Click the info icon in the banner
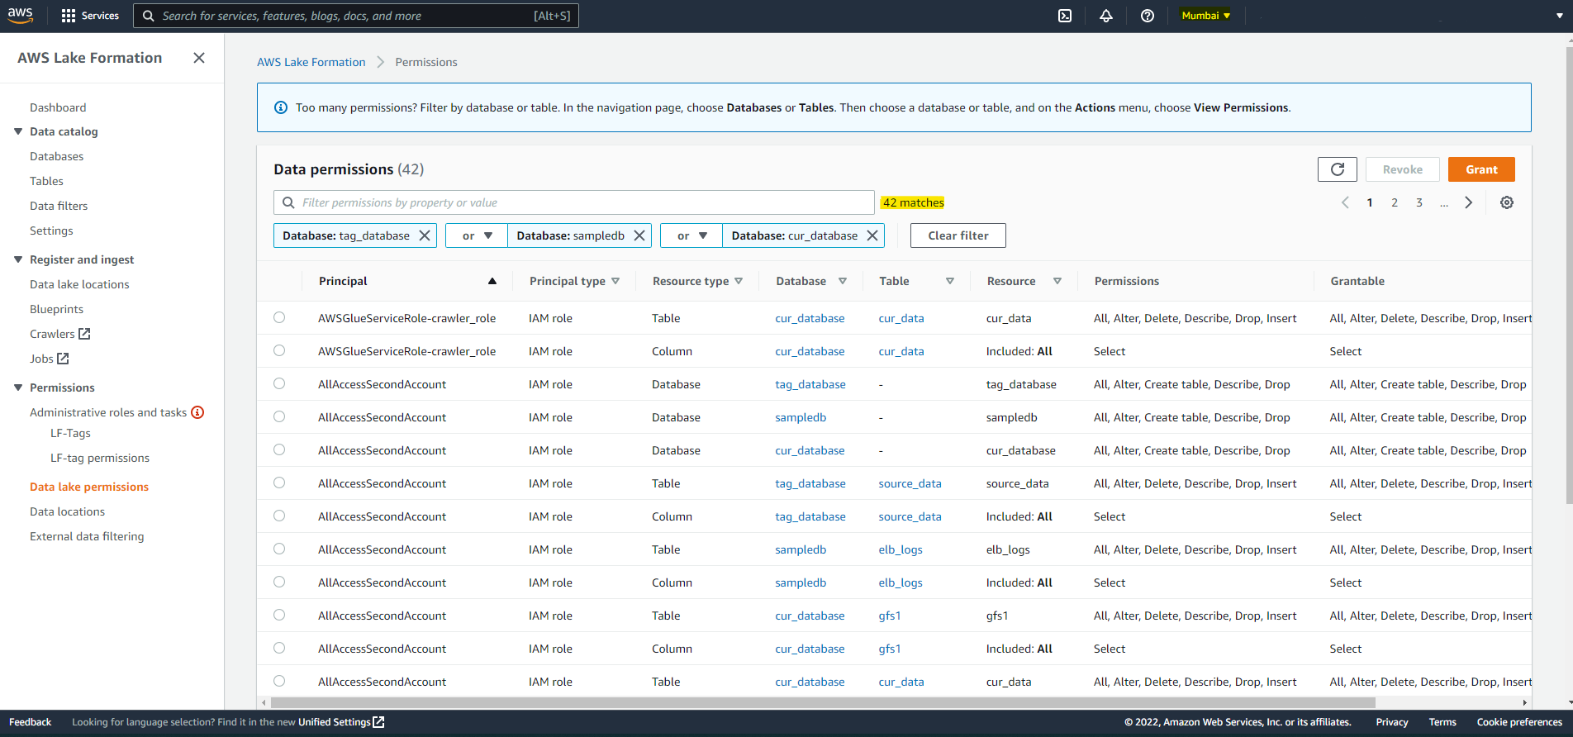 pos(281,107)
